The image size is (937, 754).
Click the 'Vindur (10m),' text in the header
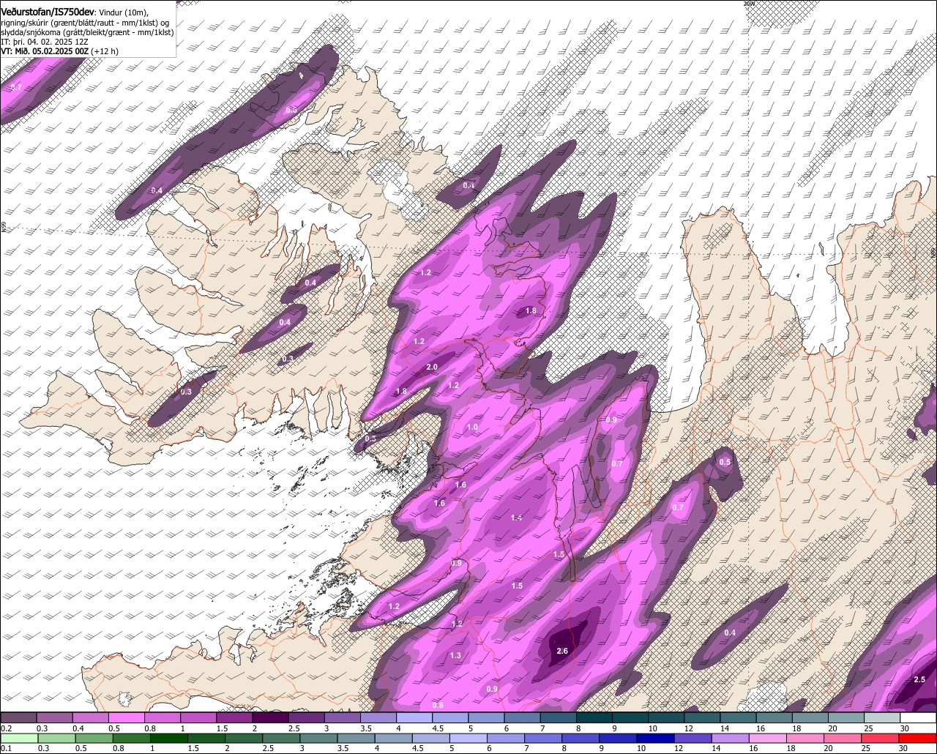pos(122,12)
